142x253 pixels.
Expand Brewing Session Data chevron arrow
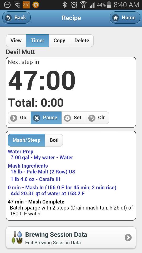point(128,237)
